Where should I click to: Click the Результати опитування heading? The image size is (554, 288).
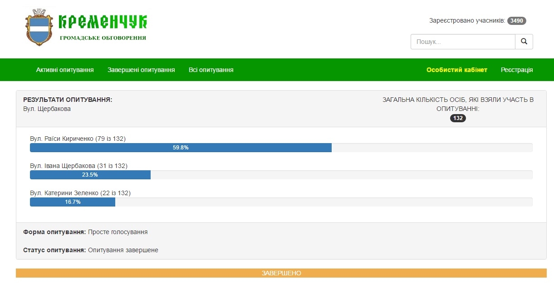68,100
